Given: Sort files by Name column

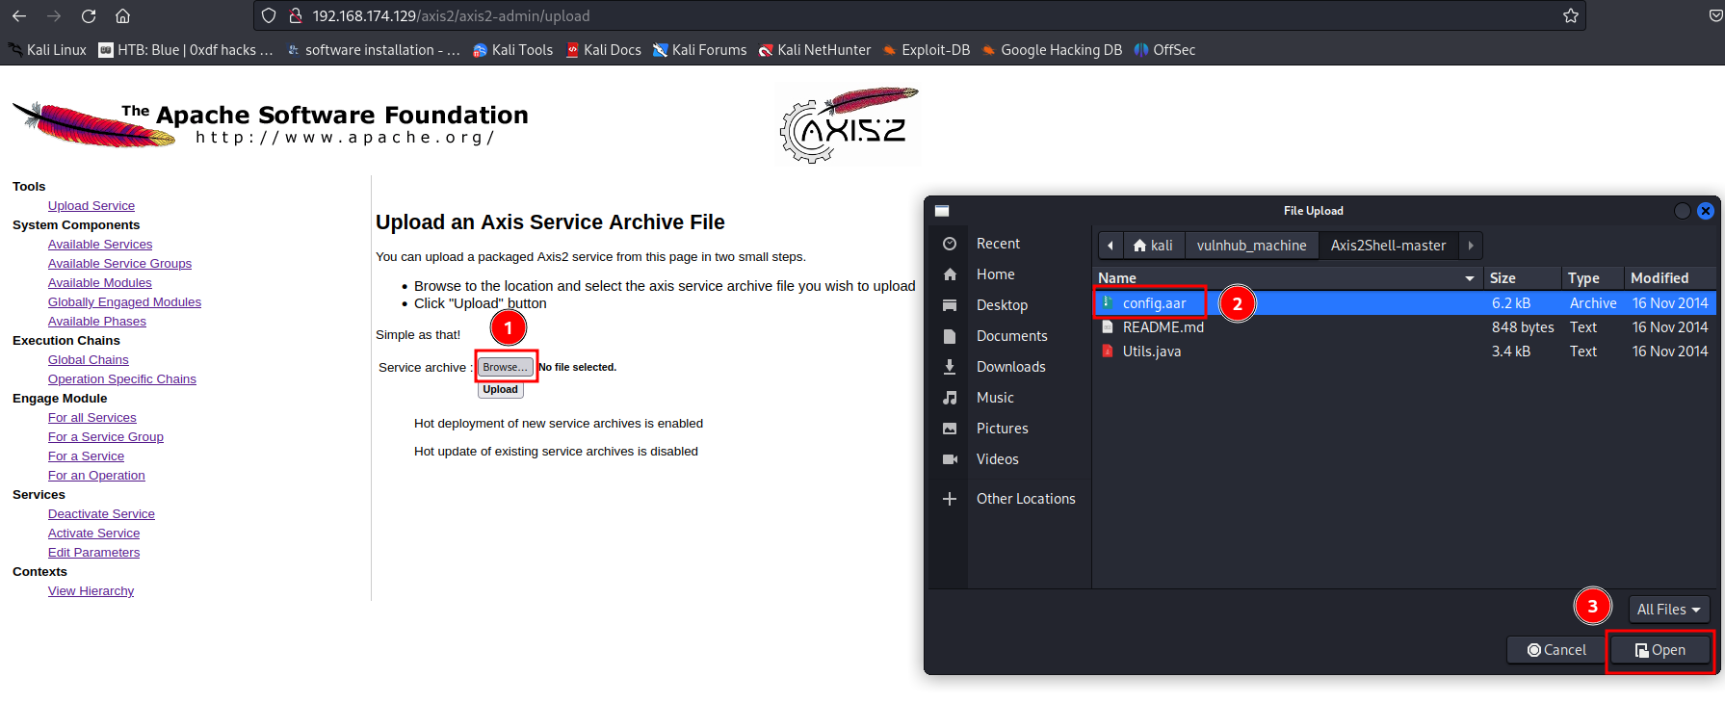Looking at the screenshot, I should 1288,278.
